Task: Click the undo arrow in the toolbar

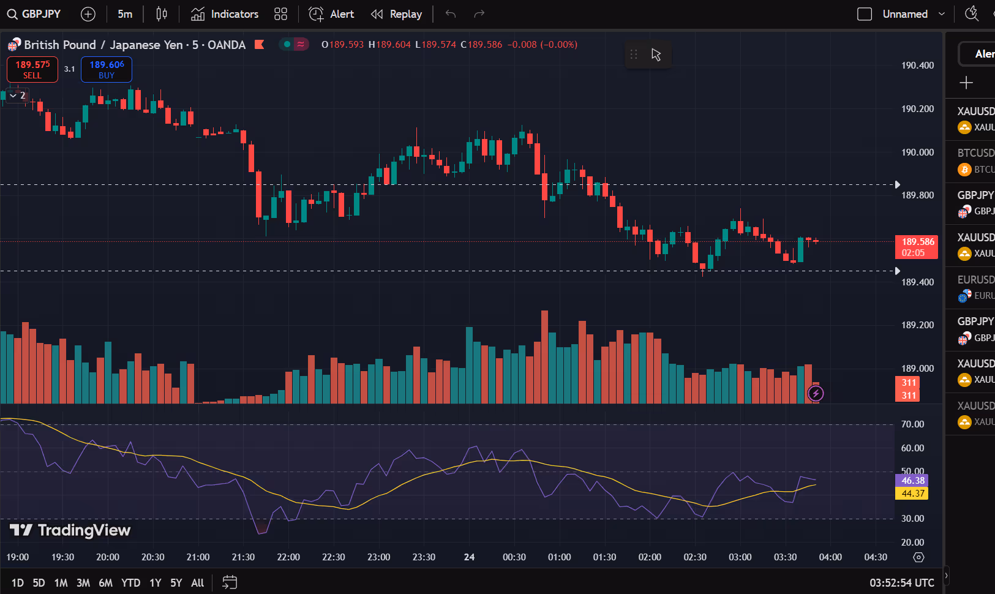Action: (x=451, y=14)
